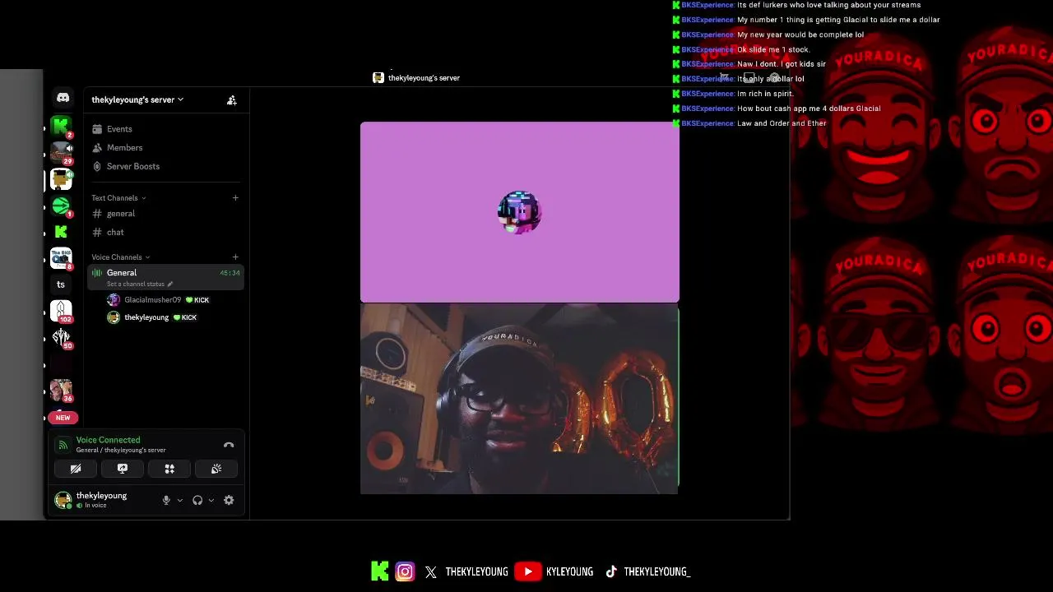Click user thekyleyoung in voice channel list
The width and height of the screenshot is (1053, 592).
click(x=146, y=317)
